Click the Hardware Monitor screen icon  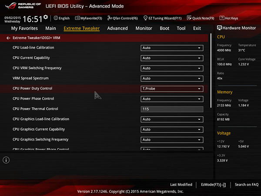coord(219,28)
